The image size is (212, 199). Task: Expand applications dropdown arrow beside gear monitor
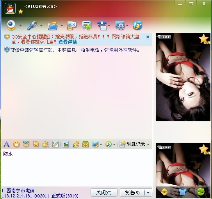(x=127, y=25)
